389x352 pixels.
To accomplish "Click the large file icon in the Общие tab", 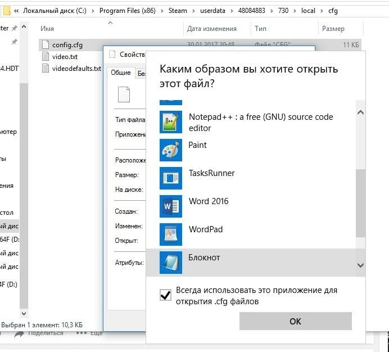I will pos(124,94).
